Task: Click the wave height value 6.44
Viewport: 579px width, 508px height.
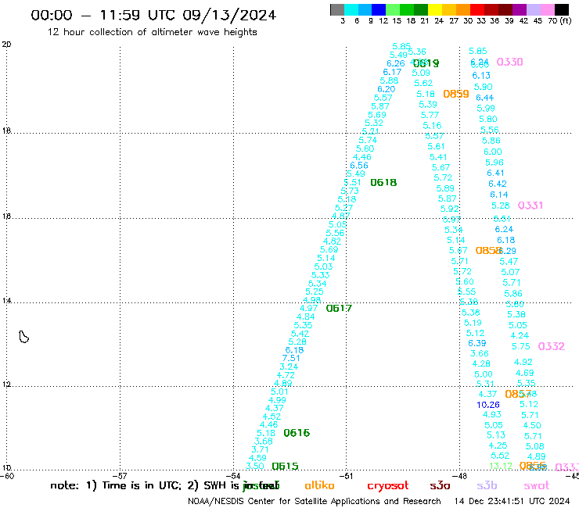Action: [485, 98]
